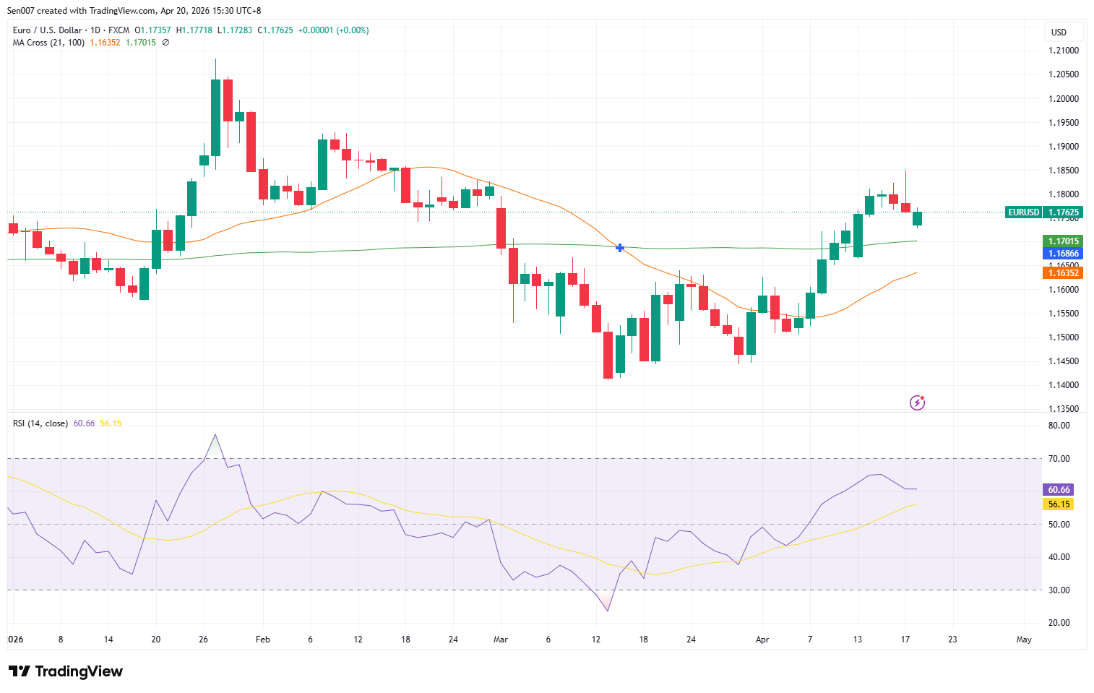Click the Apr label on the time axis
1094x693 pixels.
(x=762, y=640)
